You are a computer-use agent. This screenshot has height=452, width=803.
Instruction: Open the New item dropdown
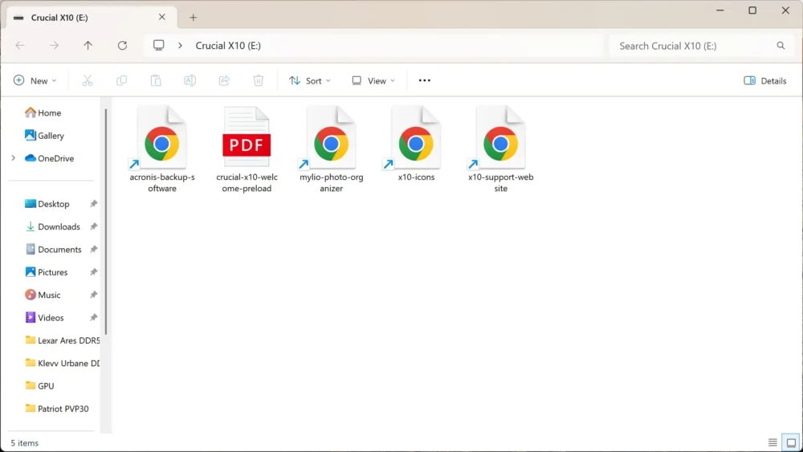35,80
